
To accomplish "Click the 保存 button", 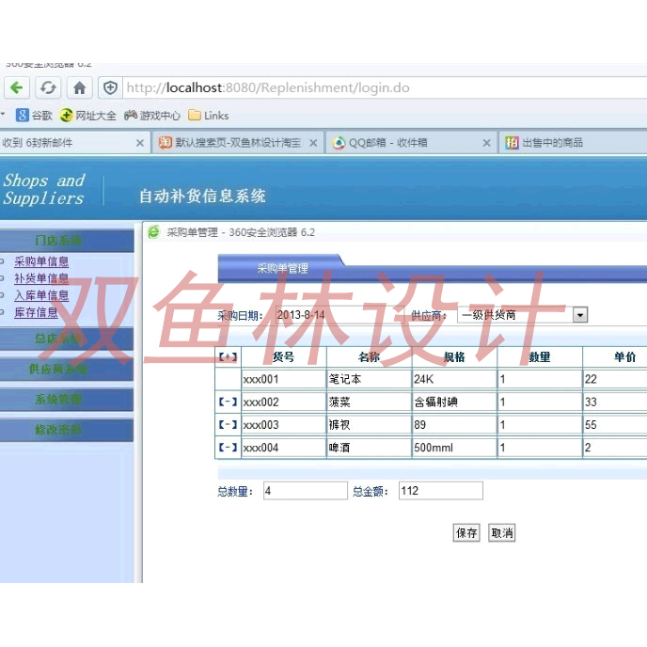I will point(466,532).
